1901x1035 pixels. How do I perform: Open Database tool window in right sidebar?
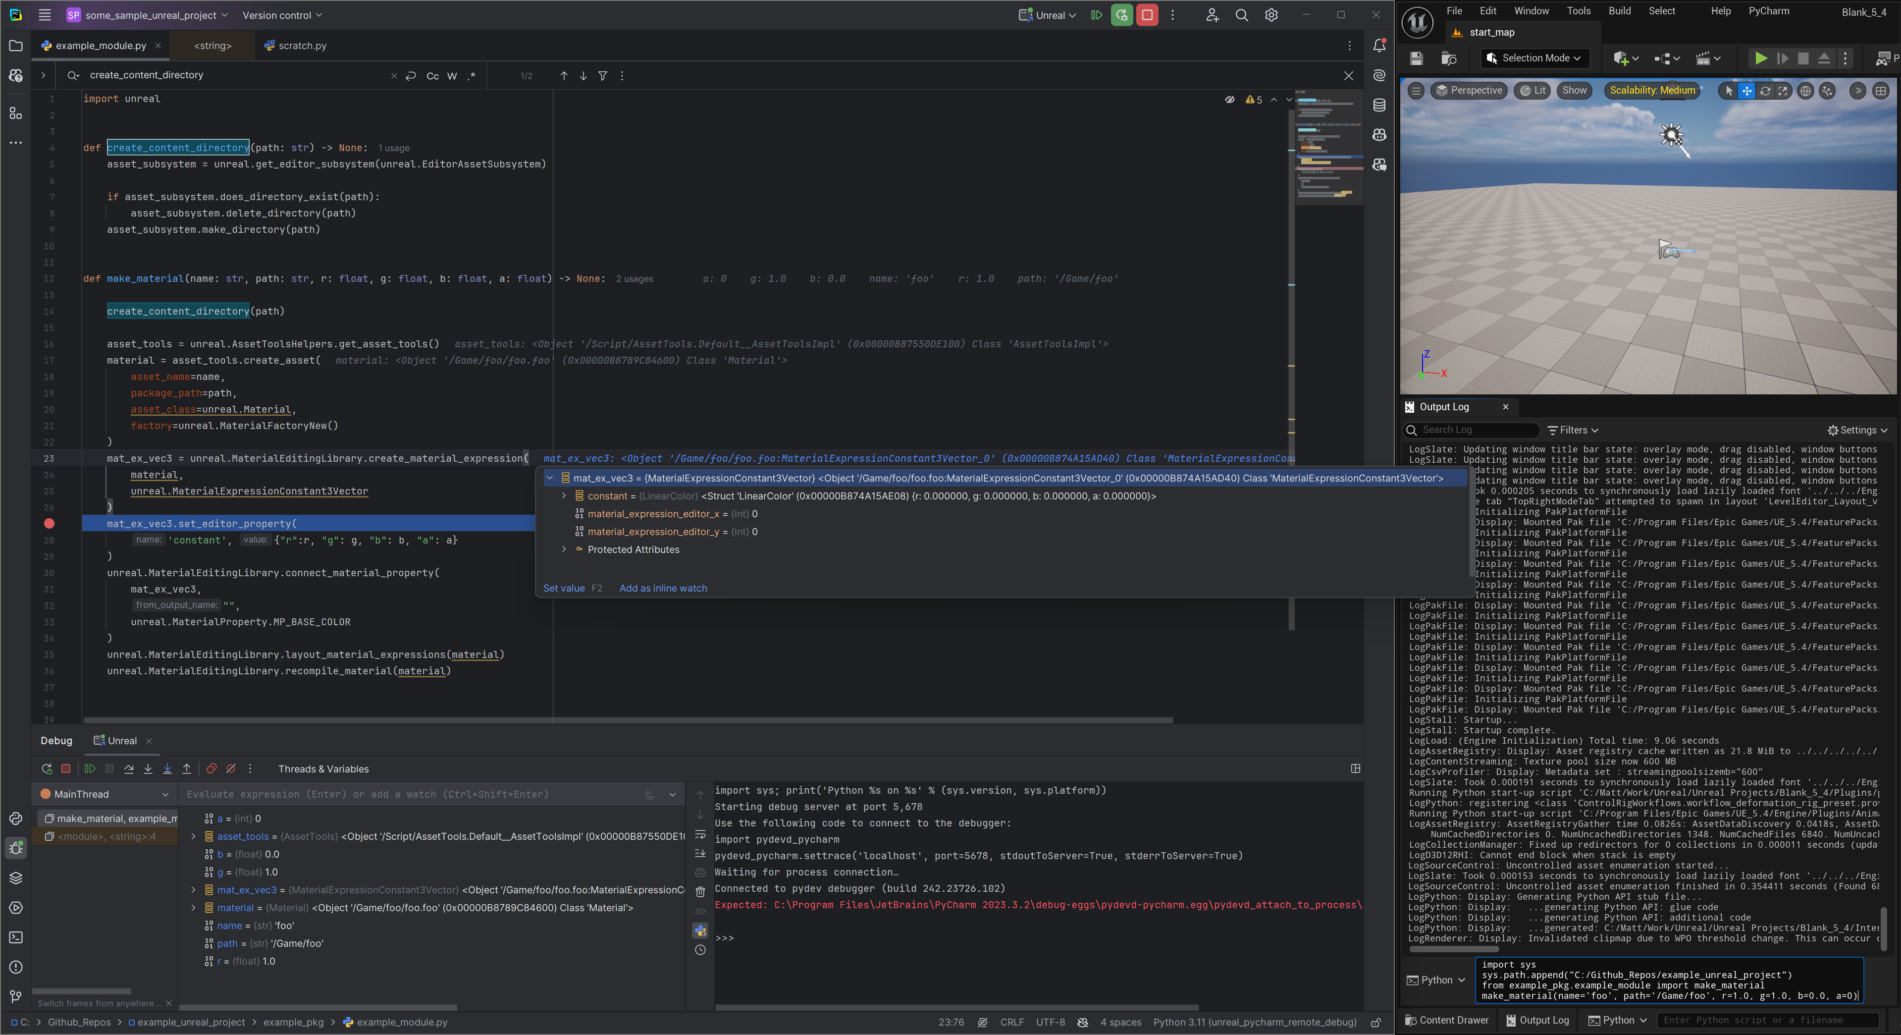click(x=1379, y=105)
